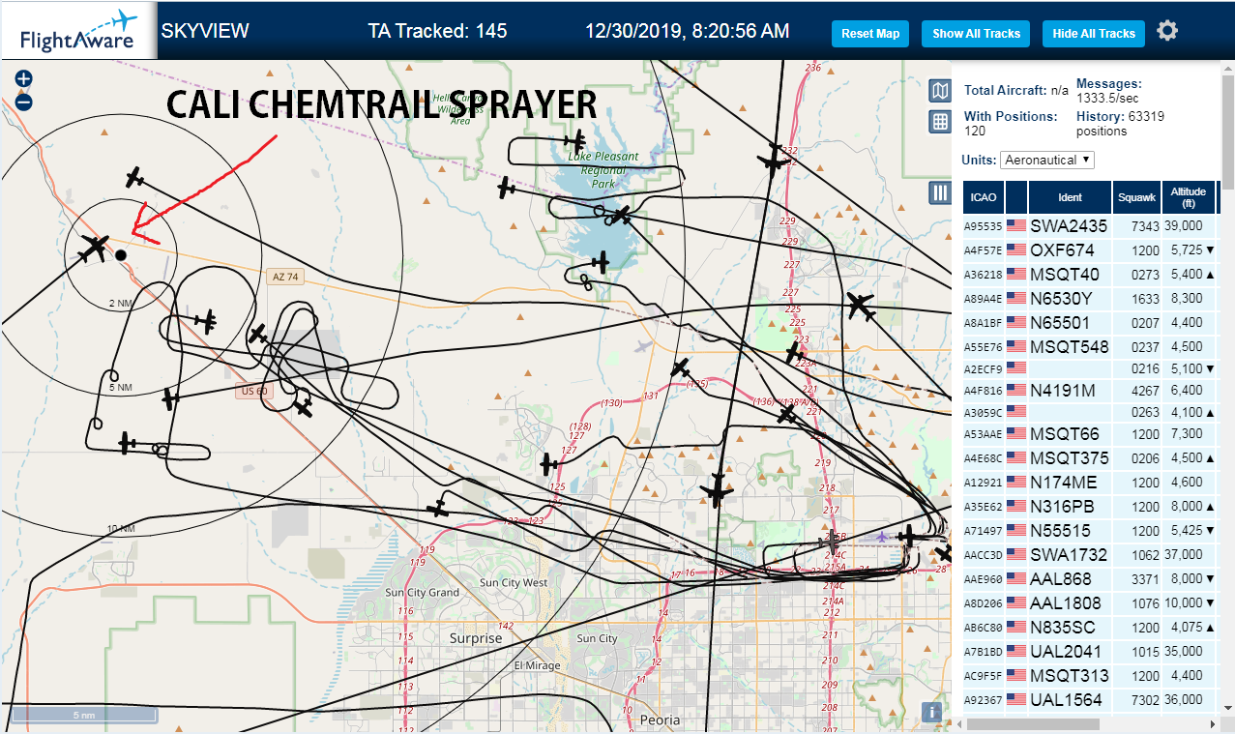Select the MSQT40 flight row

pyautogui.click(x=1090, y=274)
